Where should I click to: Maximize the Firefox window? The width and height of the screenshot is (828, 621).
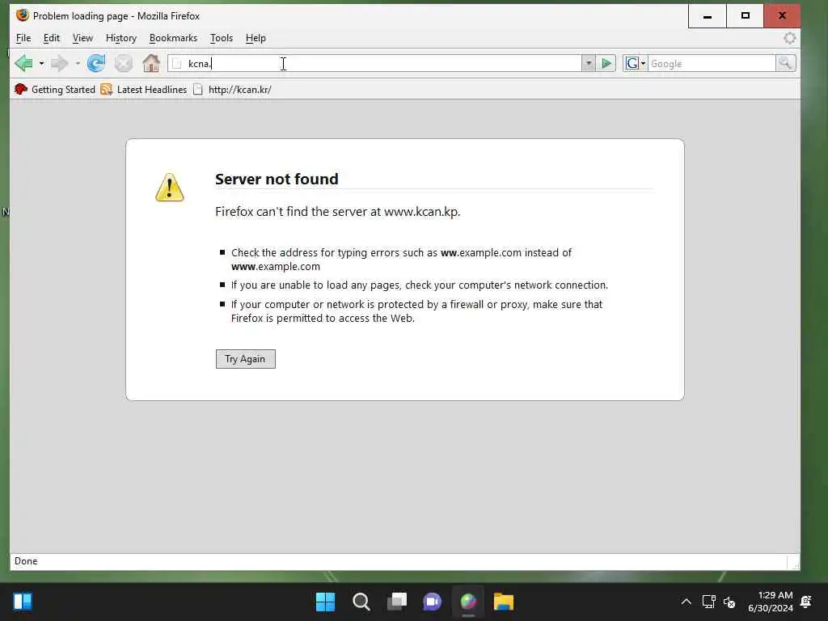coord(745,16)
